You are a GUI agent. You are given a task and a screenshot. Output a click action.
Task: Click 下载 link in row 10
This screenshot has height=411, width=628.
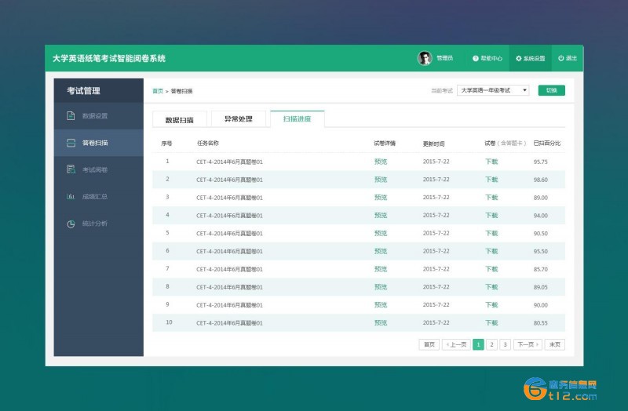point(491,323)
